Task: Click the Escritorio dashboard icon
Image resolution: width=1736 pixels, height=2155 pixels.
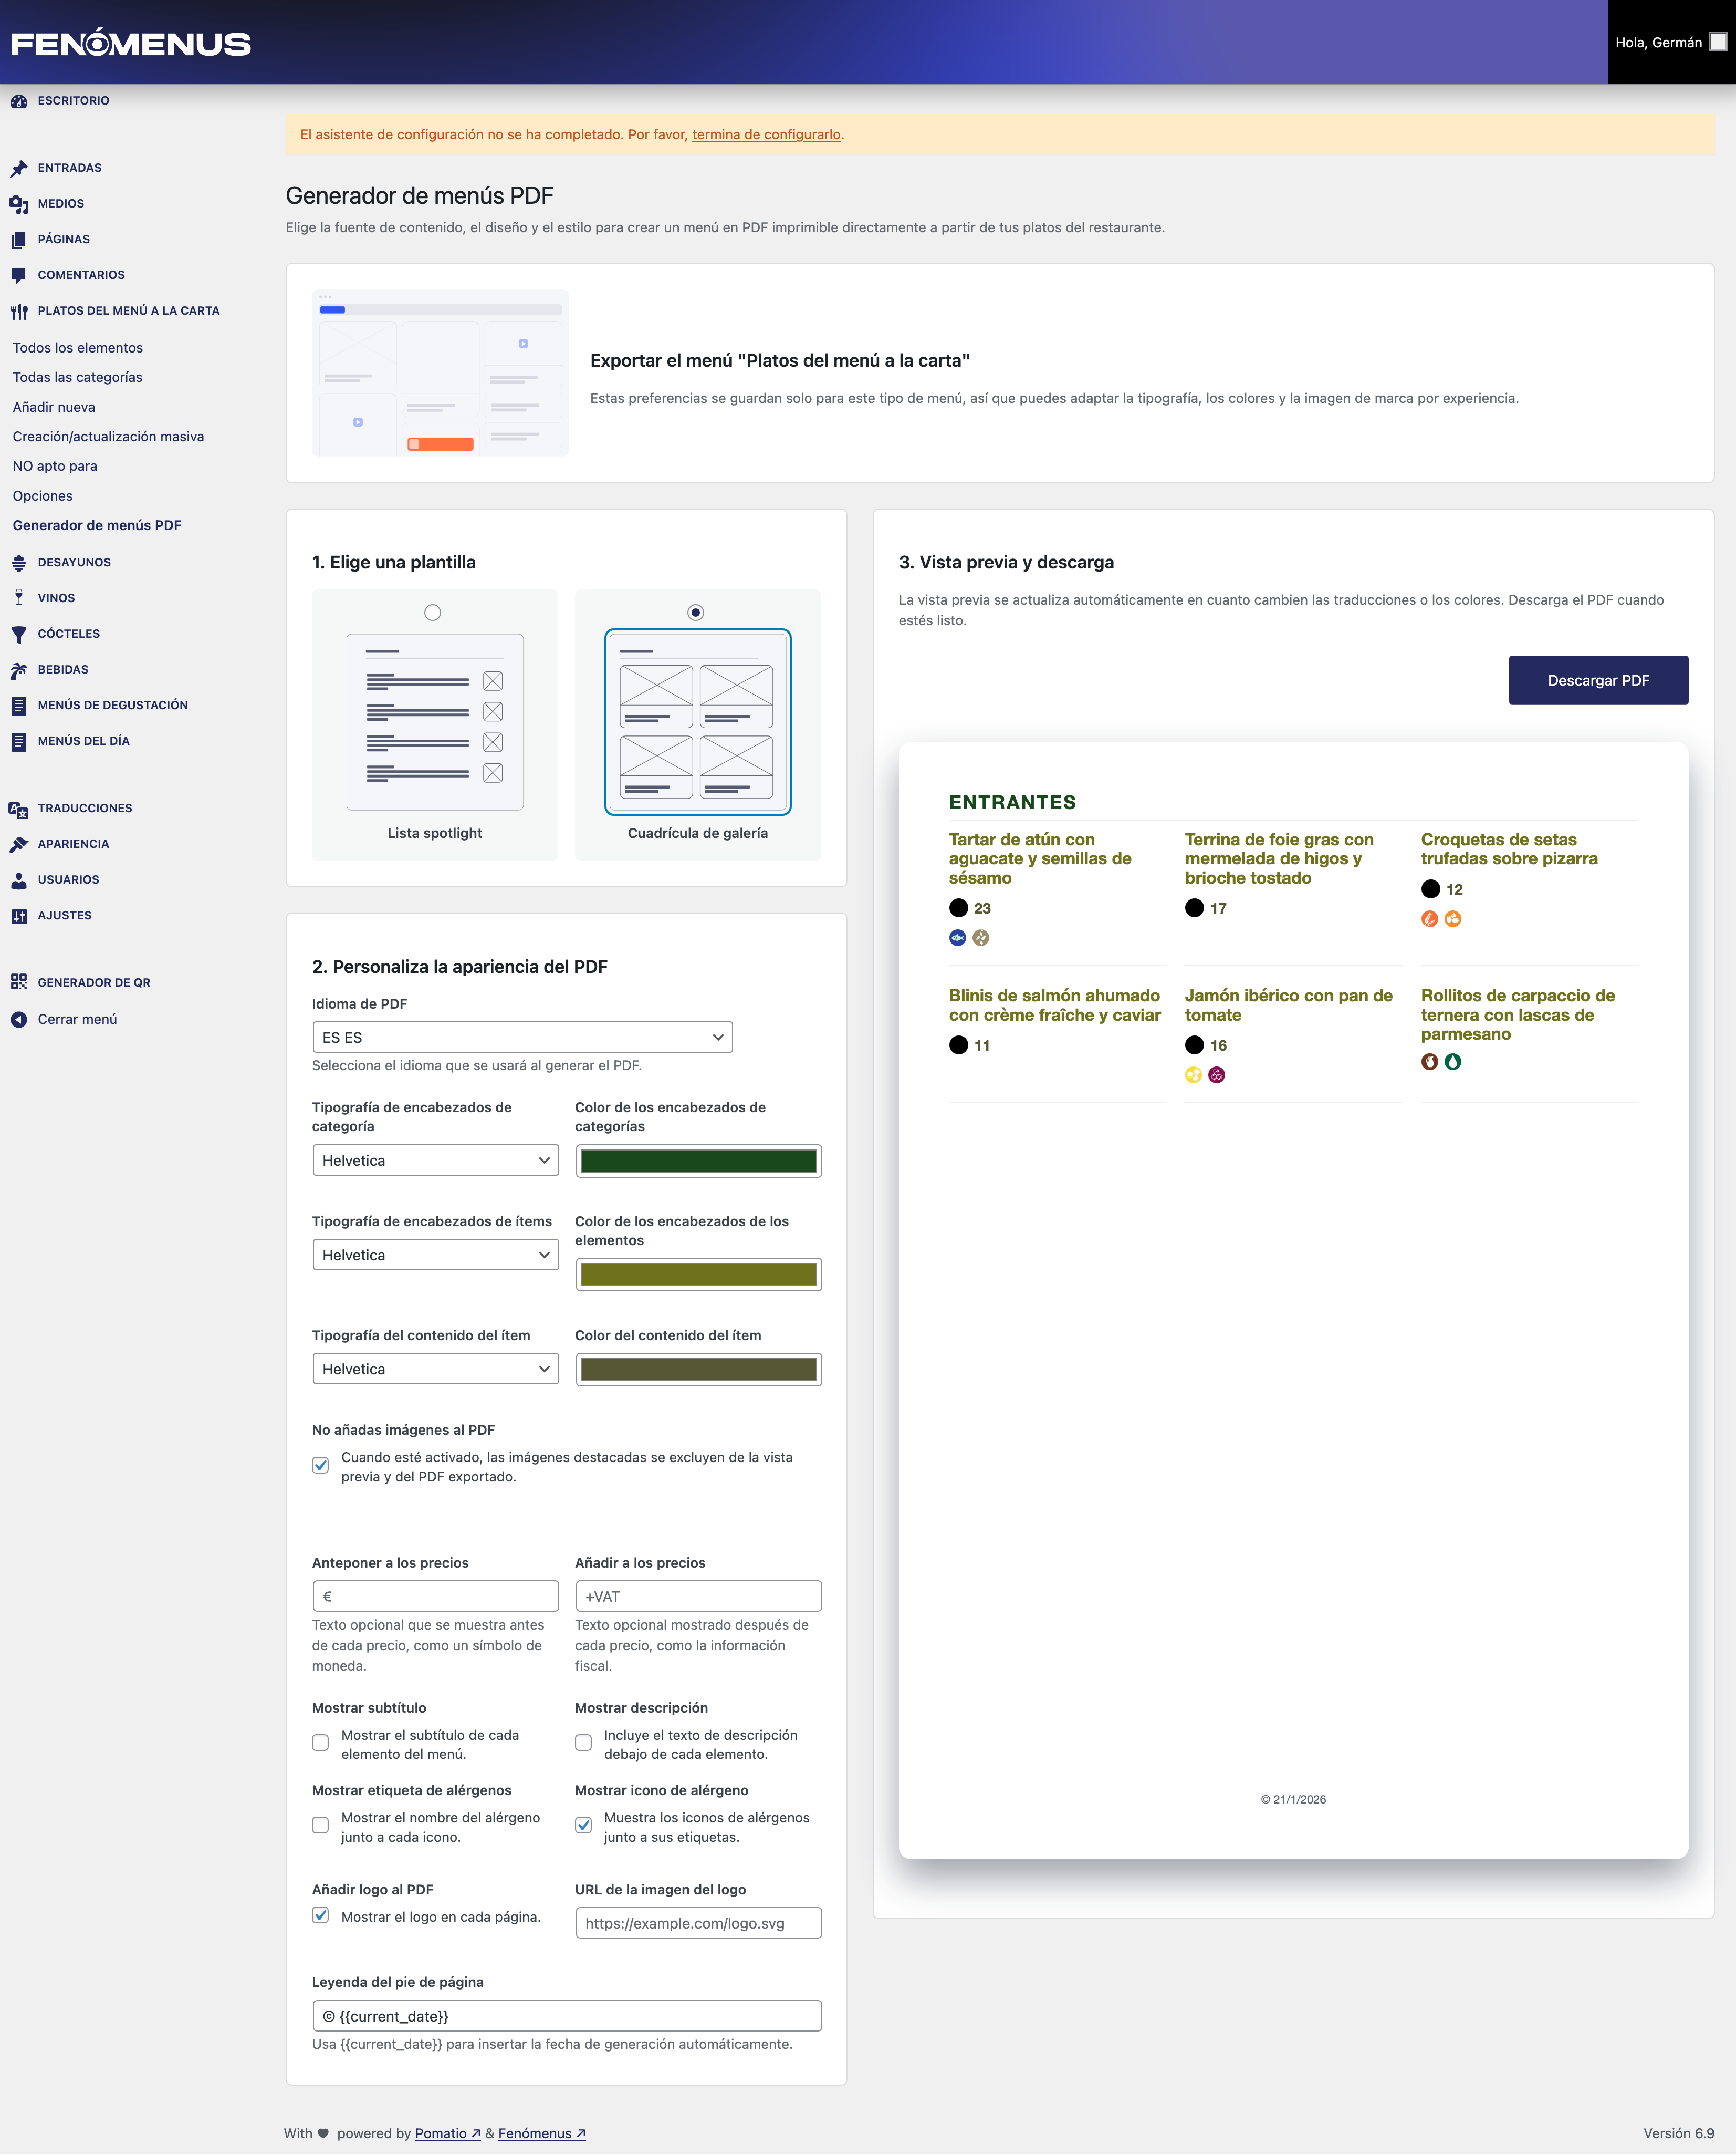Action: (18, 101)
